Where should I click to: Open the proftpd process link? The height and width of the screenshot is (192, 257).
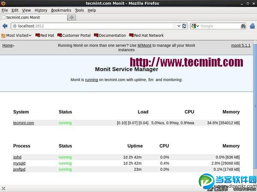pos(19,169)
